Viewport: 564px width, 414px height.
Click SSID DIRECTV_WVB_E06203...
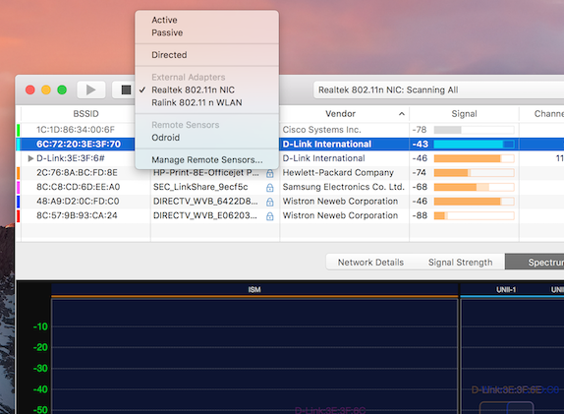pos(205,215)
